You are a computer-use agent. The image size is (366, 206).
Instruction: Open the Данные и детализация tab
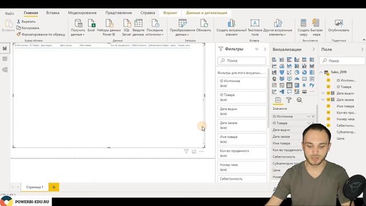(206, 13)
